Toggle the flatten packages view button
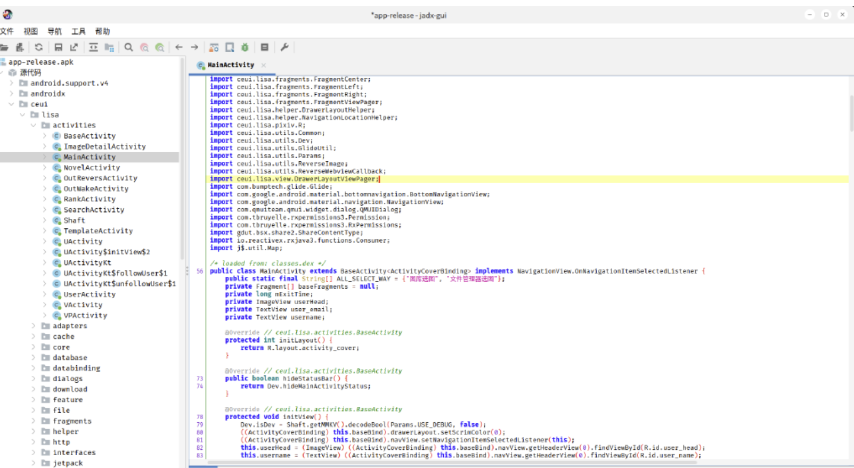Screen dimensions: 854x468 [109, 47]
